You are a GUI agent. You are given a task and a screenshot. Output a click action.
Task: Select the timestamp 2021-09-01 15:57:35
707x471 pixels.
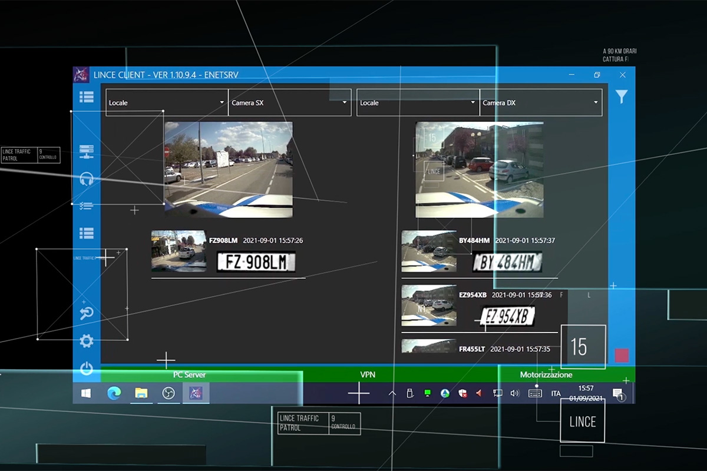520,349
